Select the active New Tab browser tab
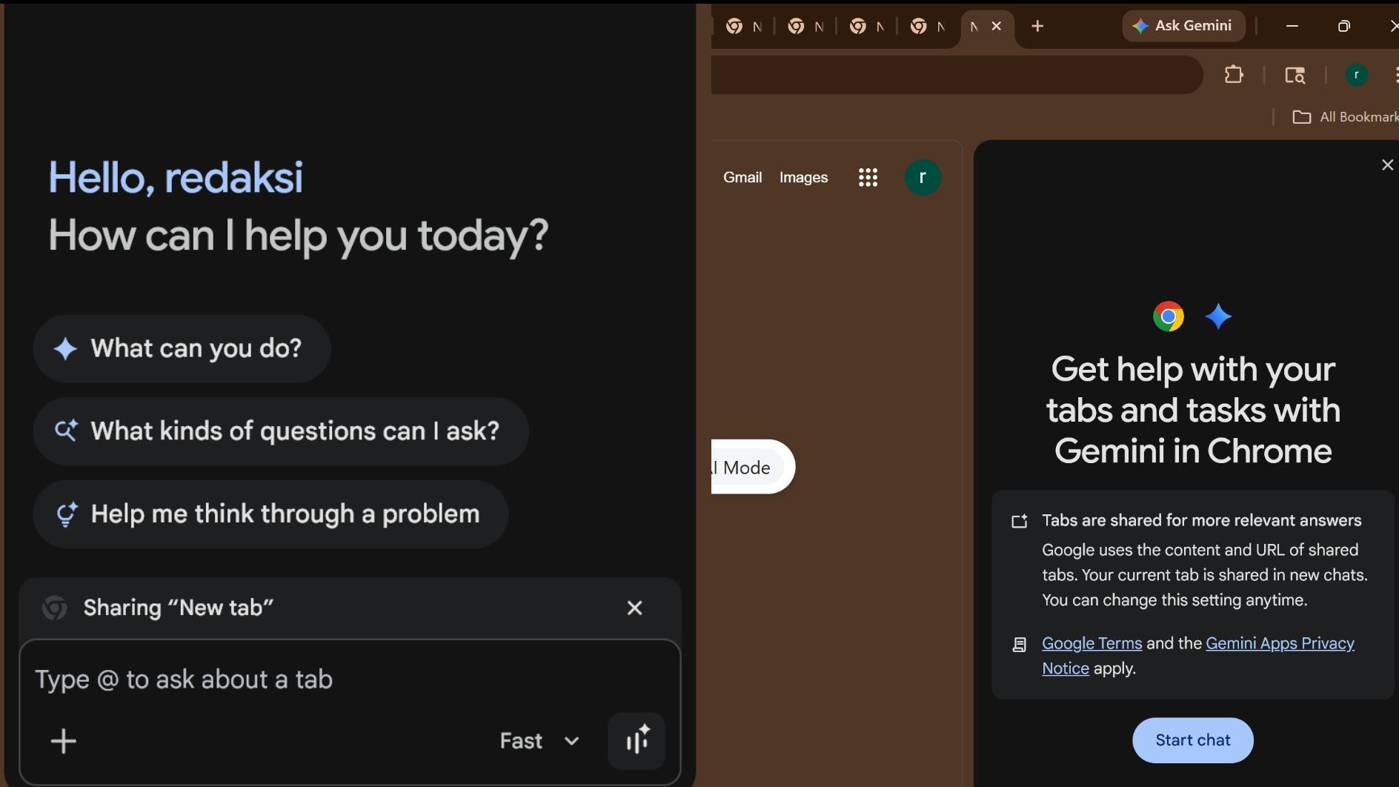1399x787 pixels. (x=974, y=26)
